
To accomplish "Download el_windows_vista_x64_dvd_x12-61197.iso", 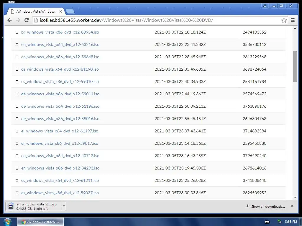I will tap(60, 131).
